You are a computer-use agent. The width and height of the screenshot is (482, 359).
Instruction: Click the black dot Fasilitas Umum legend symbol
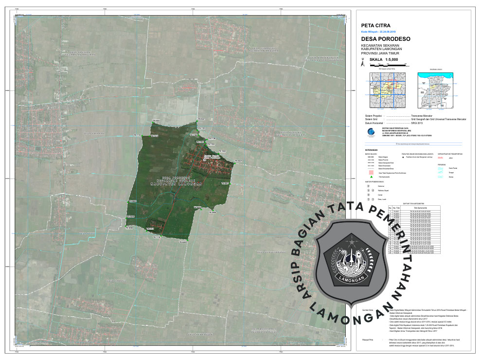pos(404,158)
